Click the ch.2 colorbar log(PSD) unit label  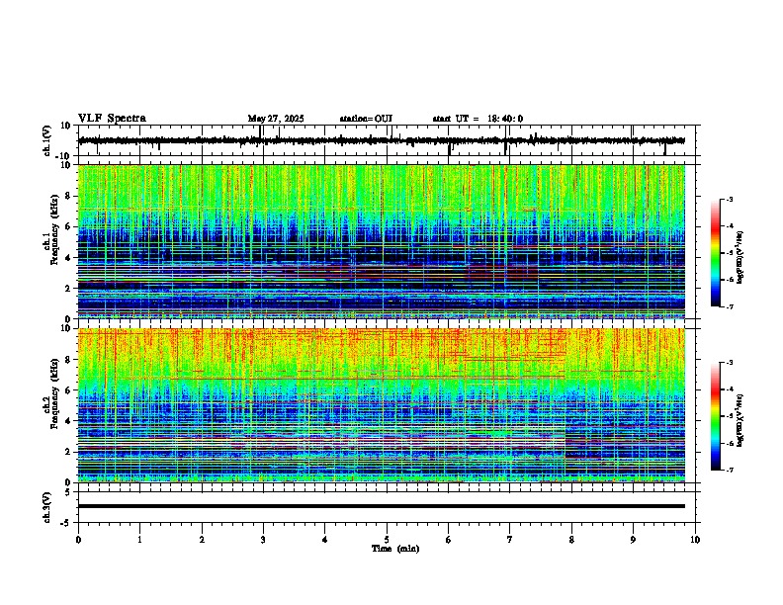point(740,421)
